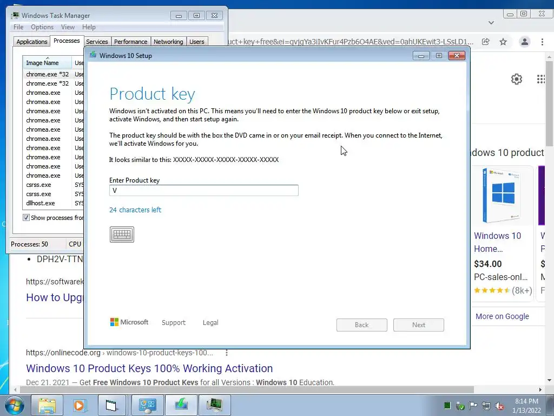Viewport: 554px width, 416px height.
Task: Click the green CPU meter tray icon
Action: tap(447, 405)
